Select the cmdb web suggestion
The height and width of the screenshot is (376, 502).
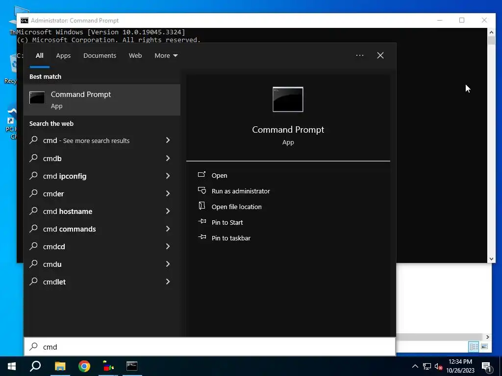(102, 158)
